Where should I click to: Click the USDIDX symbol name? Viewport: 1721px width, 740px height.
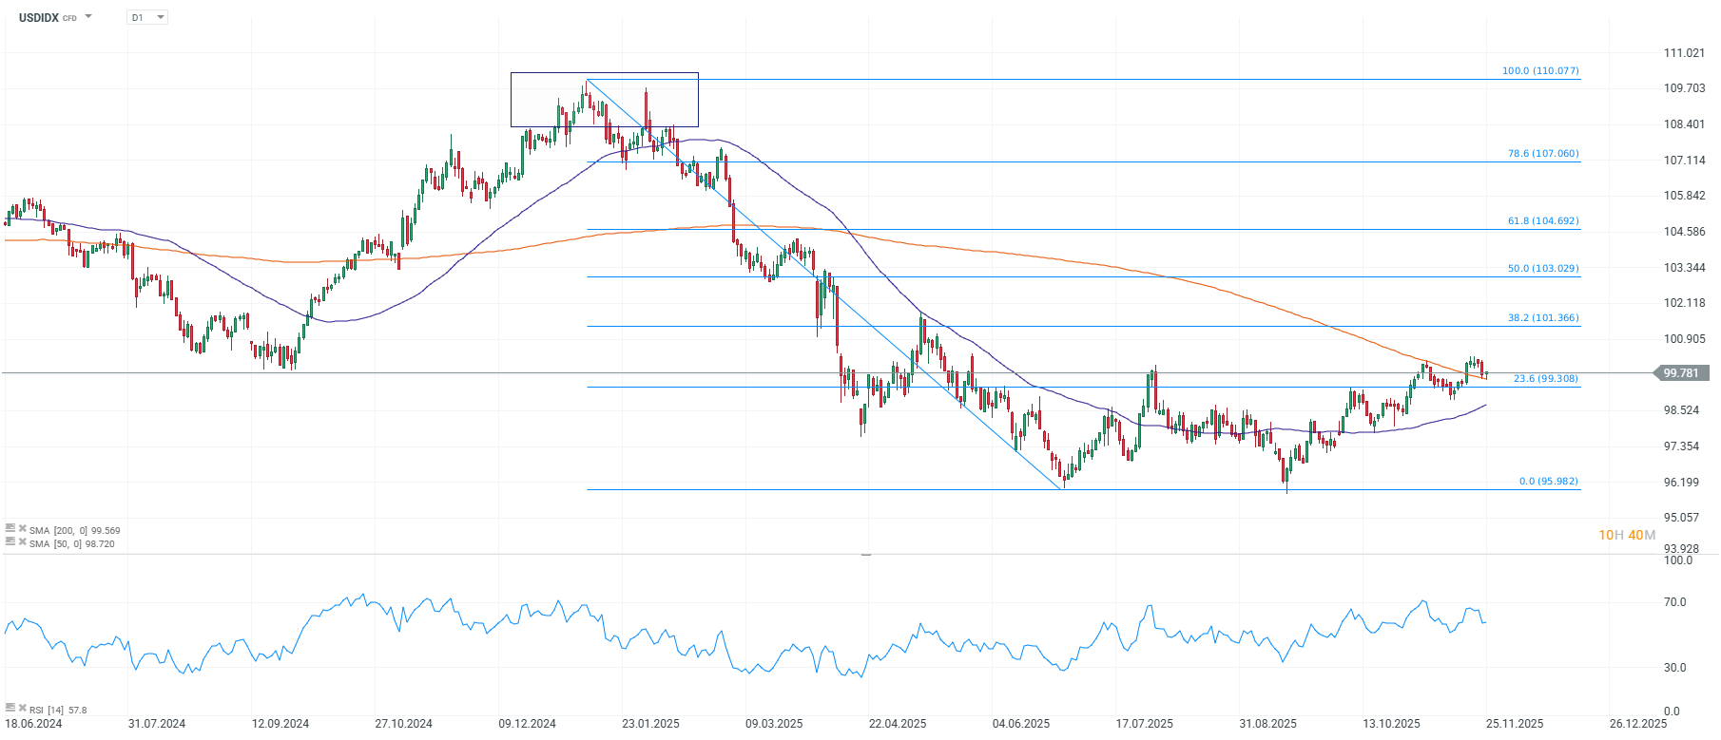(x=39, y=17)
